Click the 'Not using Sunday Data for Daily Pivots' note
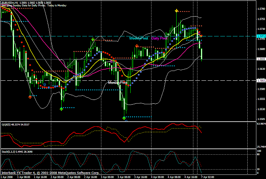This screenshot has height=179, width=266. coord(23,6)
